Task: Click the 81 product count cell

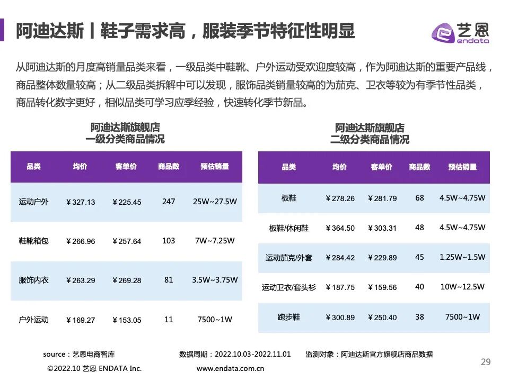Action: pos(169,280)
